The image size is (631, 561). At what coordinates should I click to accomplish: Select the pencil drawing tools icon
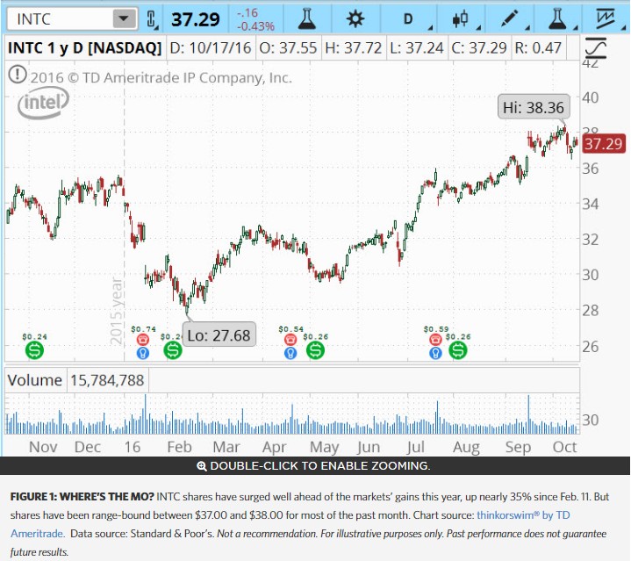point(510,19)
